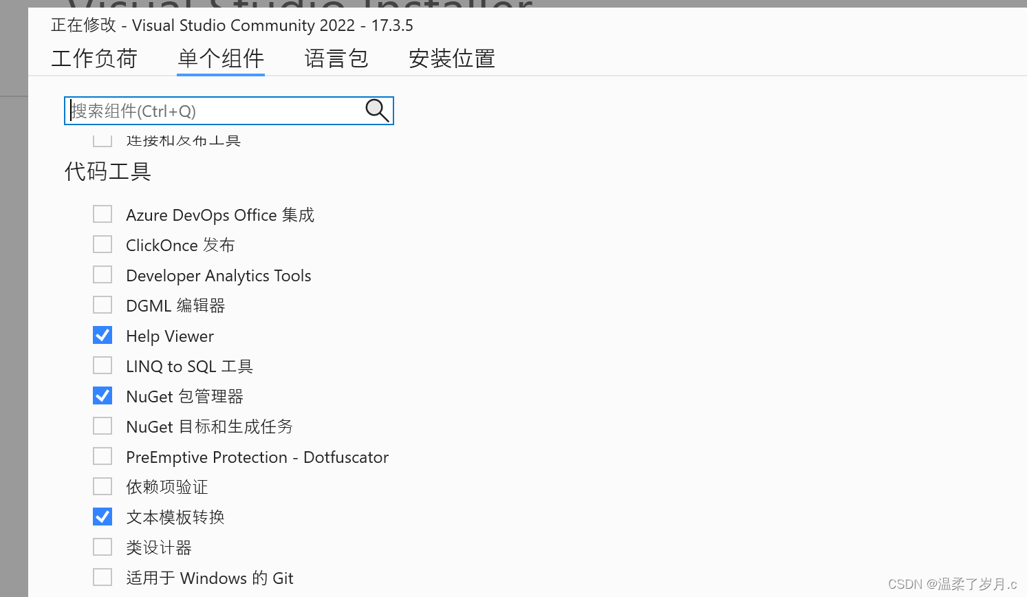Click the 代码工具 section heading
The image size is (1027, 597).
tap(108, 171)
